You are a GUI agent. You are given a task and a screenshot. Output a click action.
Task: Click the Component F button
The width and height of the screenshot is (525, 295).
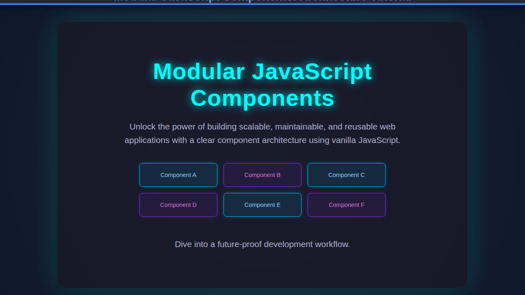346,205
